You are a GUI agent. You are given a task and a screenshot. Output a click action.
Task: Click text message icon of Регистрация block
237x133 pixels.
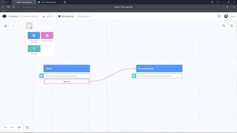click(134, 76)
